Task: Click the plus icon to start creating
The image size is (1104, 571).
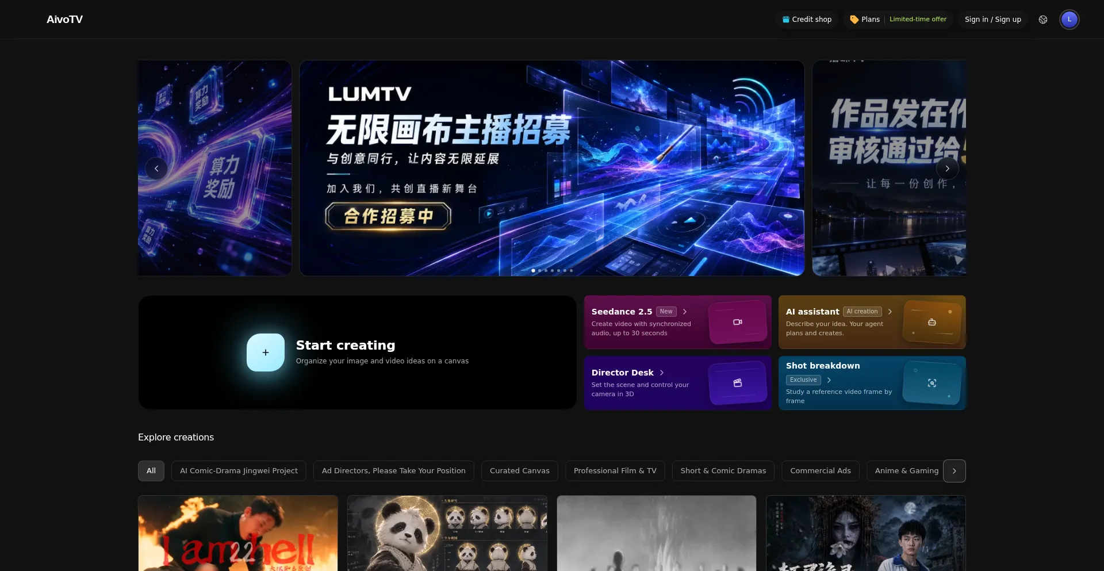Action: pyautogui.click(x=266, y=352)
